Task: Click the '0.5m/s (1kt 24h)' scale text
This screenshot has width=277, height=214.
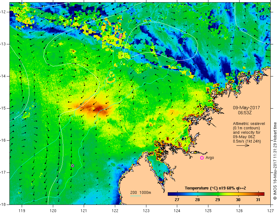Action: point(247,141)
